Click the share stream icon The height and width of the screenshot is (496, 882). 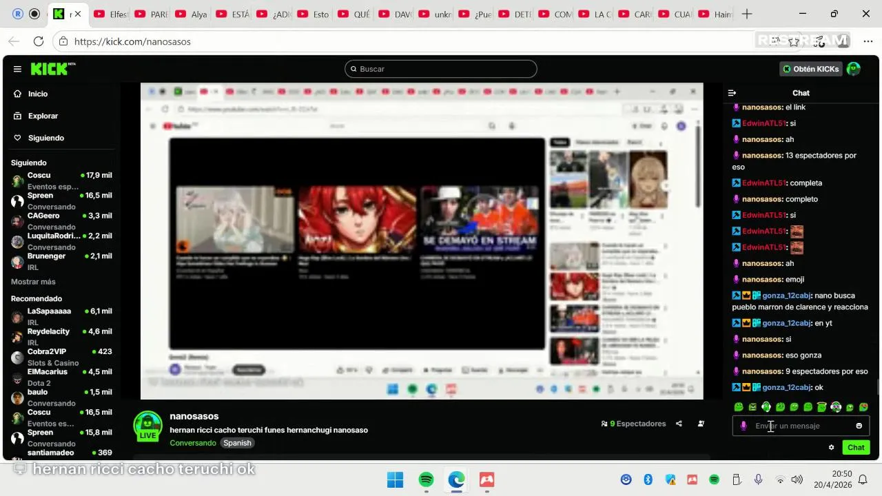(x=679, y=424)
